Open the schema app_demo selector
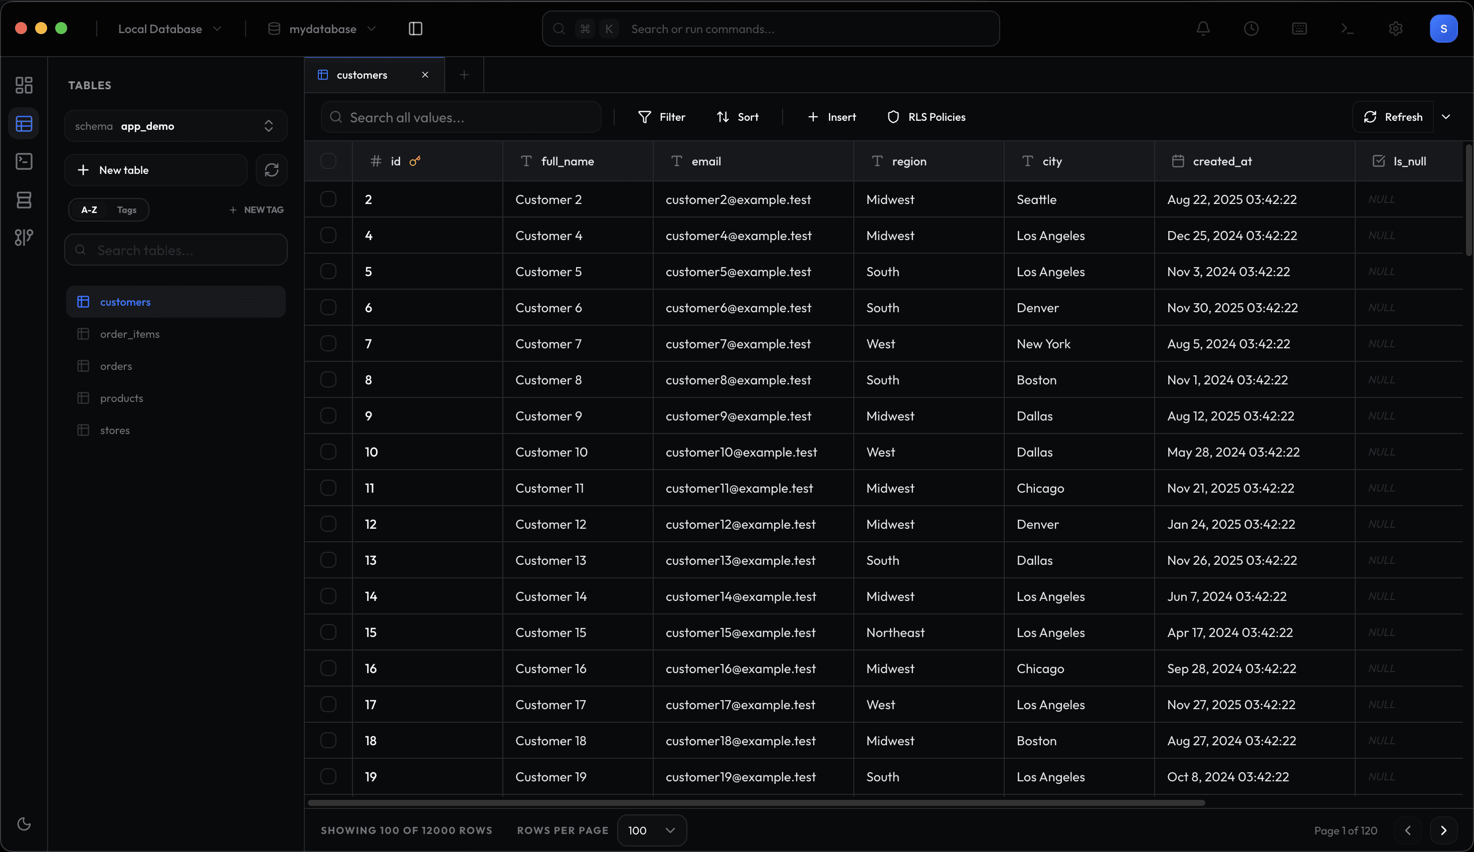Viewport: 1474px width, 852px height. point(175,126)
